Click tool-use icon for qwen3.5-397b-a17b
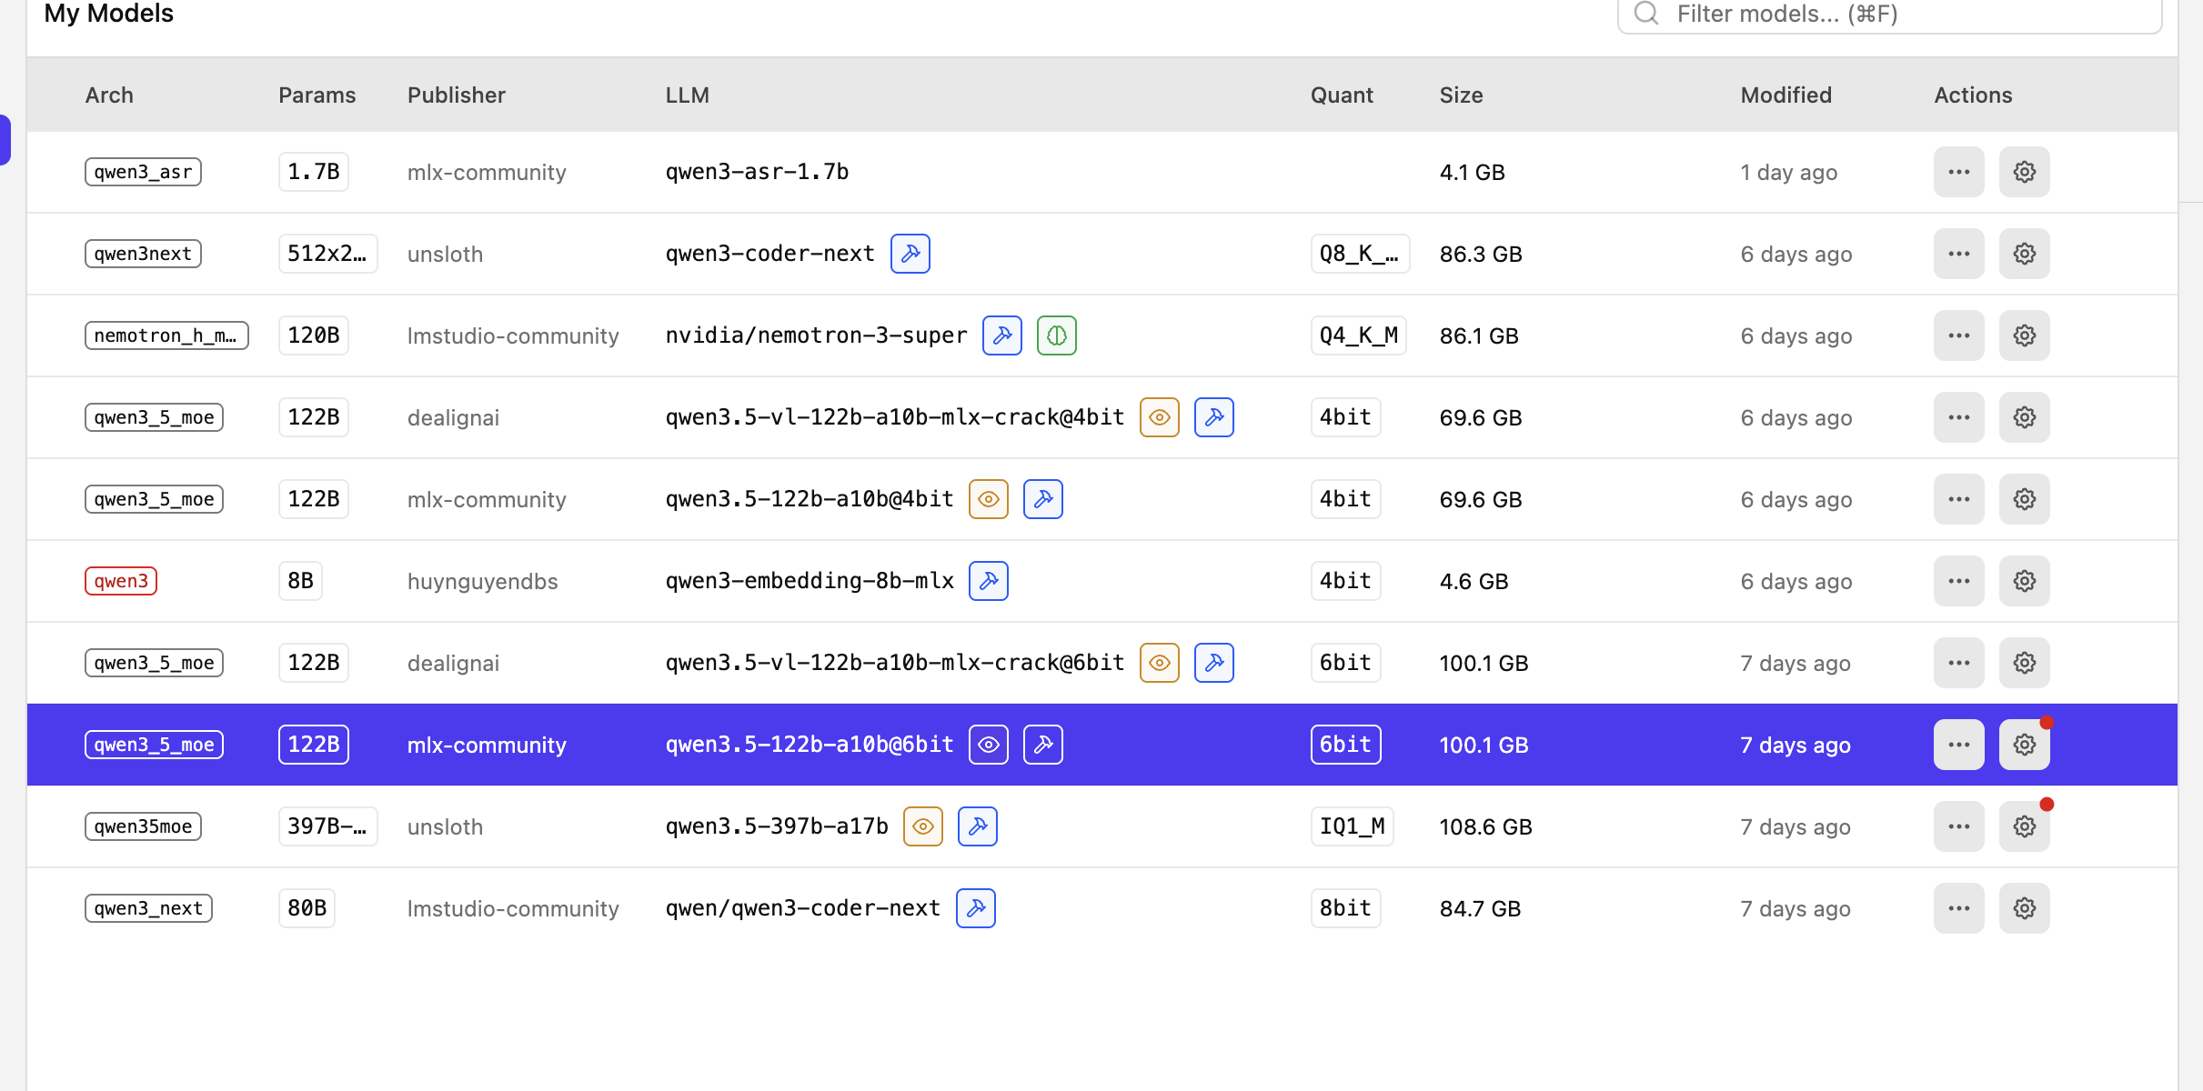The width and height of the screenshot is (2203, 1091). (977, 826)
